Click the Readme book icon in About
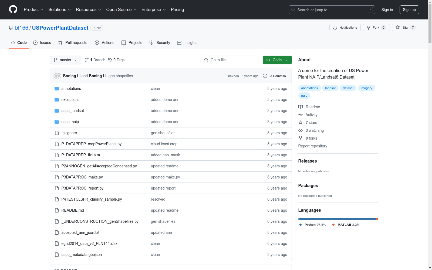Viewport: 432px width, 270px height. point(301,107)
